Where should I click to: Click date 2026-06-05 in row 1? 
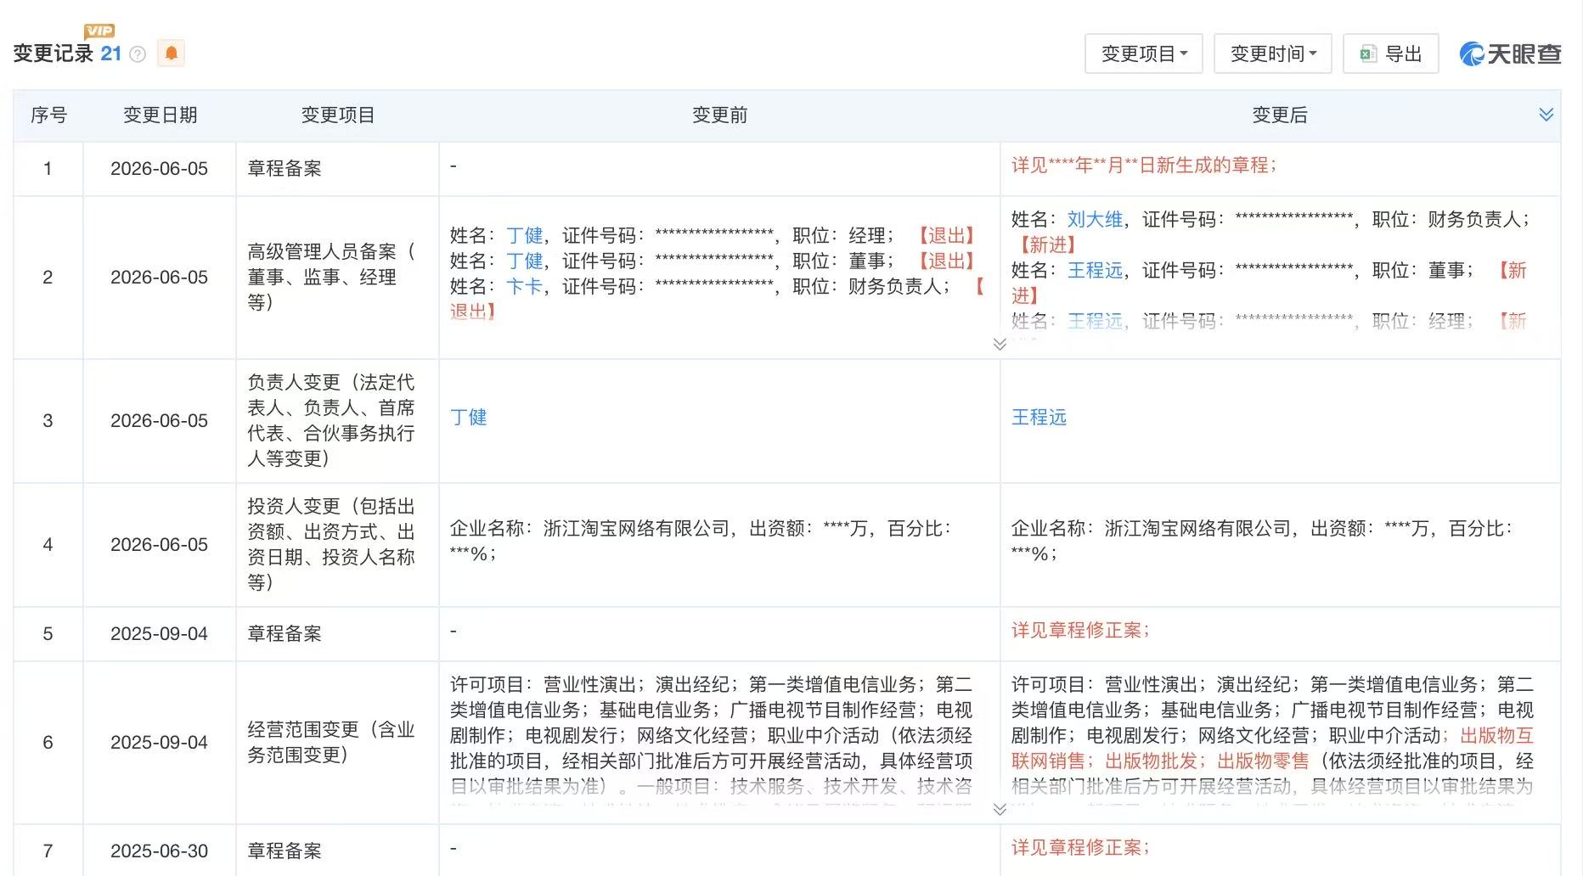point(159,168)
